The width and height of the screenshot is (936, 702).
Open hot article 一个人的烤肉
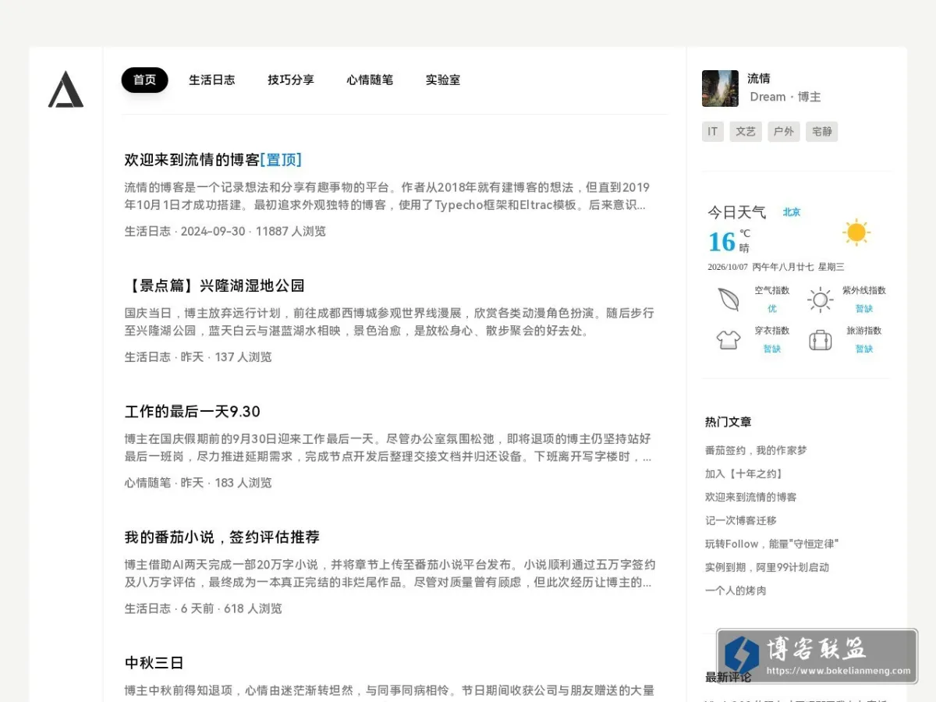[x=736, y=590]
